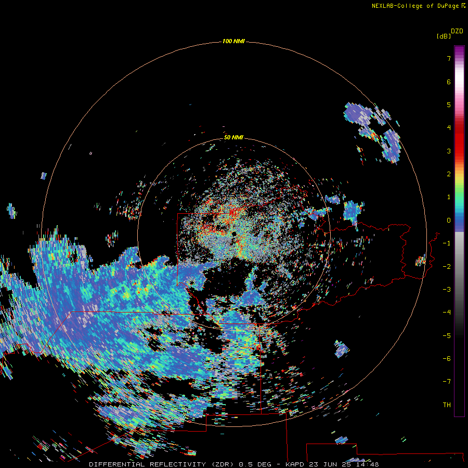The height and width of the screenshot is (468, 468).
Task: Click the -2 dB legend value
Action: [x=447, y=267]
